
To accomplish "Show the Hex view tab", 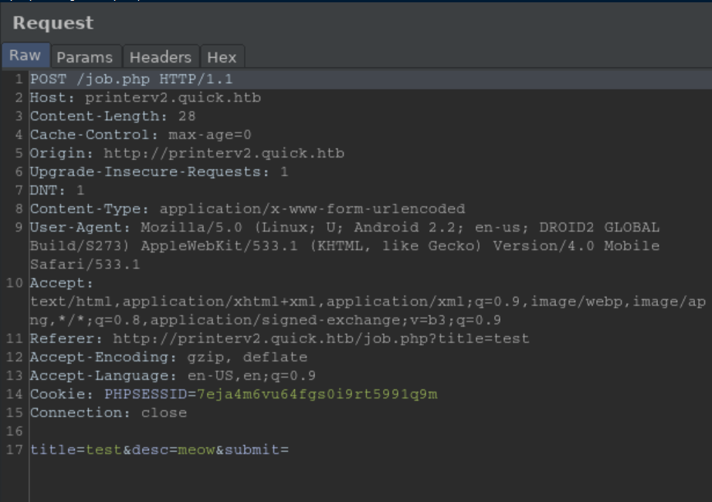I will click(x=222, y=57).
